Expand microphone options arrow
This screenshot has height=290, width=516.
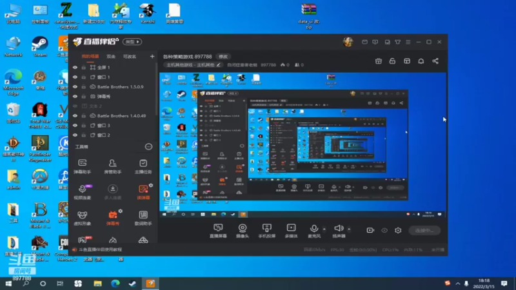coord(324,229)
